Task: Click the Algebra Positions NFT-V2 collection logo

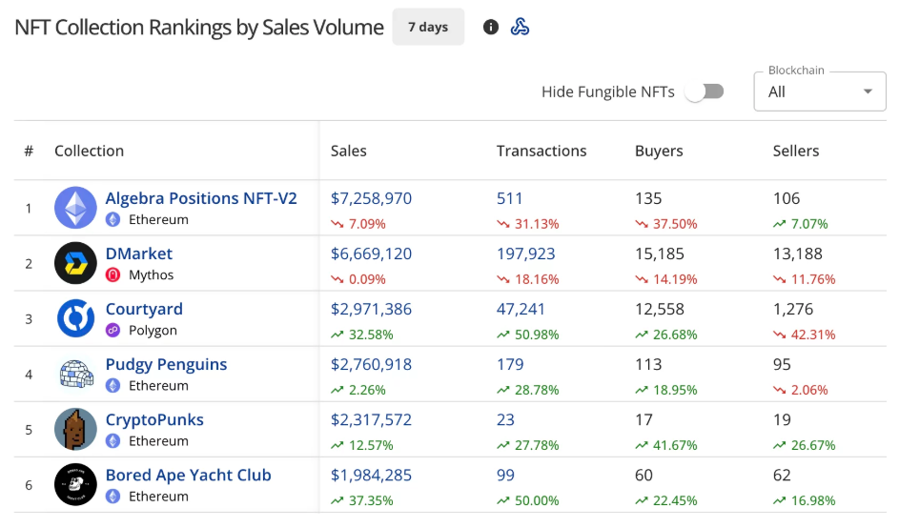Action: (x=75, y=208)
